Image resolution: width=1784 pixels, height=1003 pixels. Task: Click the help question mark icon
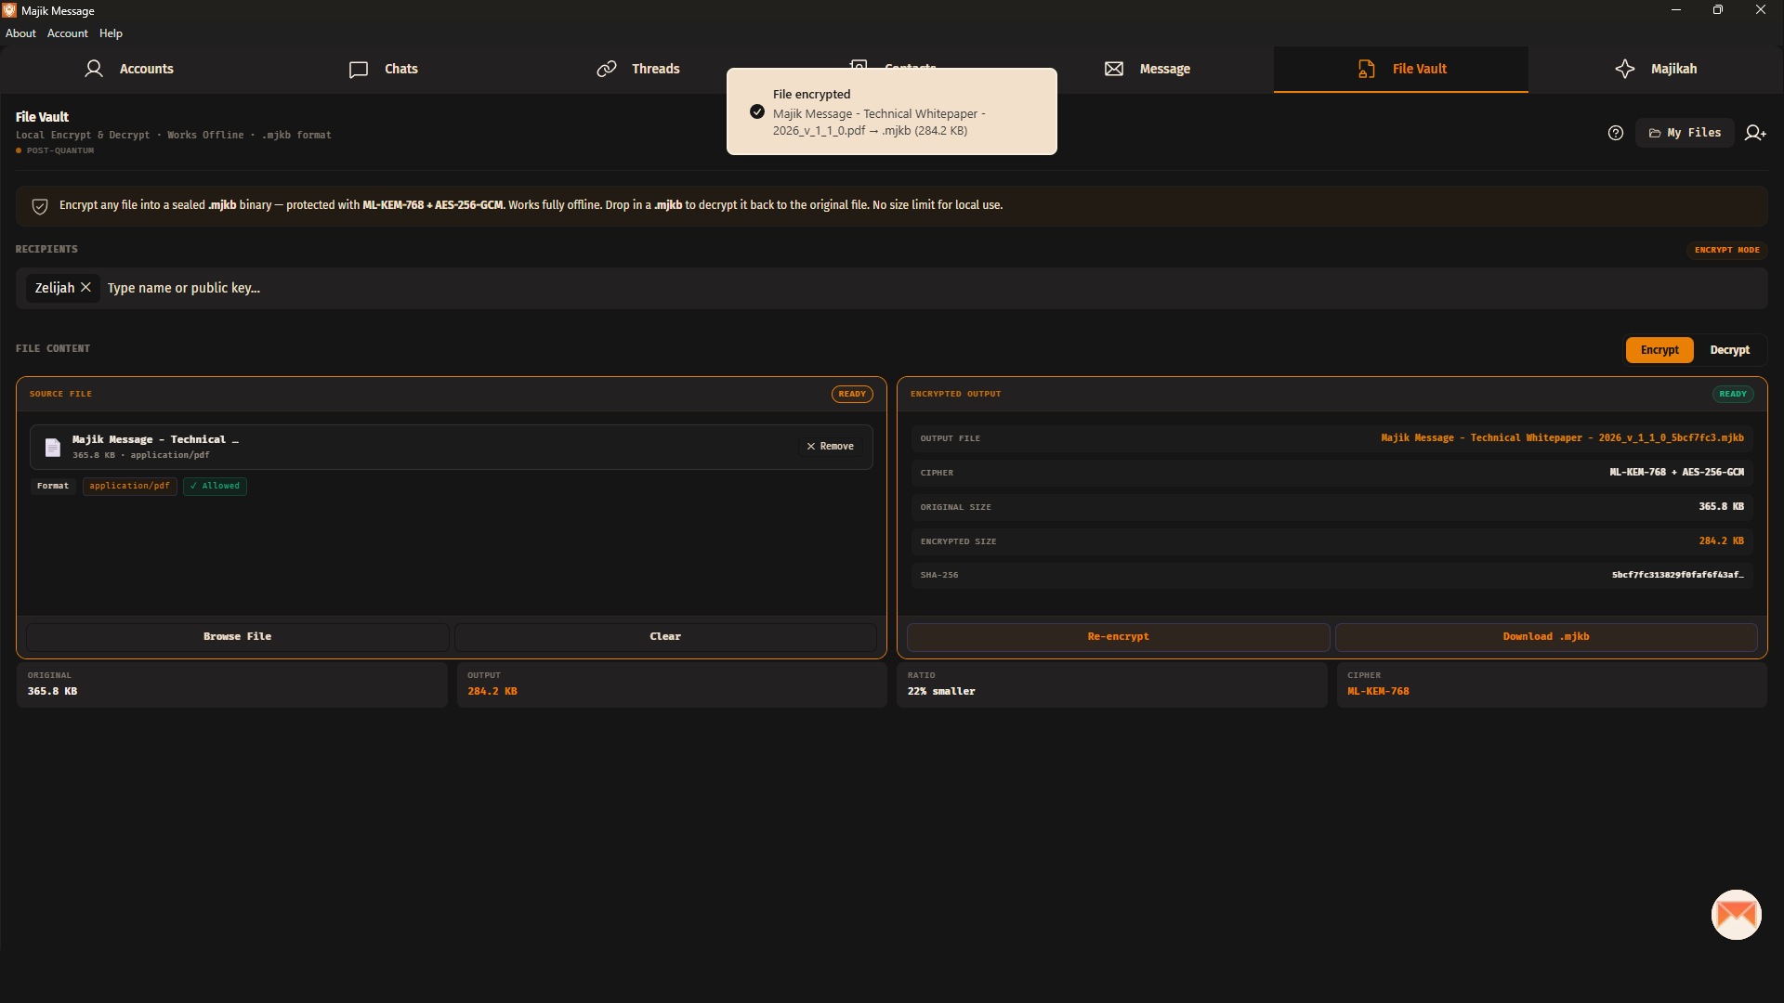(1615, 133)
